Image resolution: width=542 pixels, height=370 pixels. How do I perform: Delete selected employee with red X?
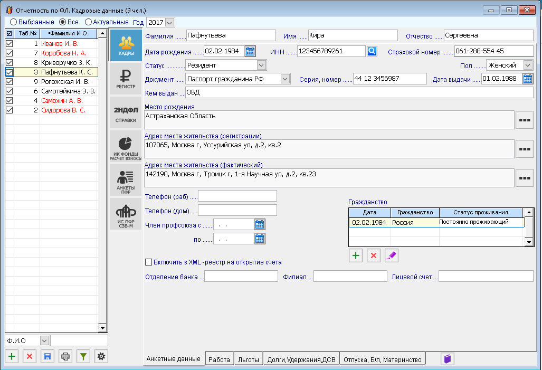point(30,356)
